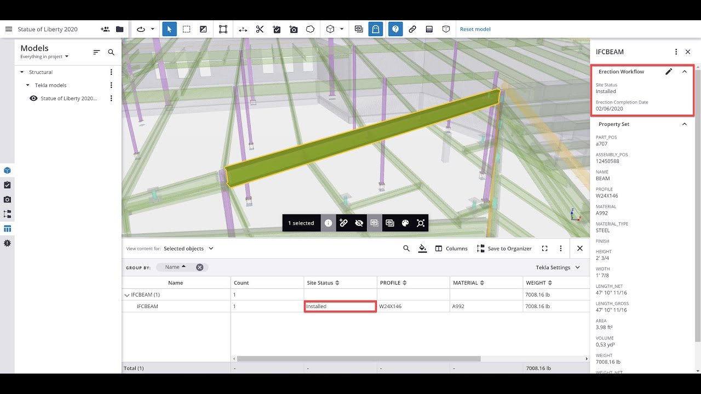
Task: Open the ToDos clipboard icon in sidebar
Action: (x=7, y=185)
